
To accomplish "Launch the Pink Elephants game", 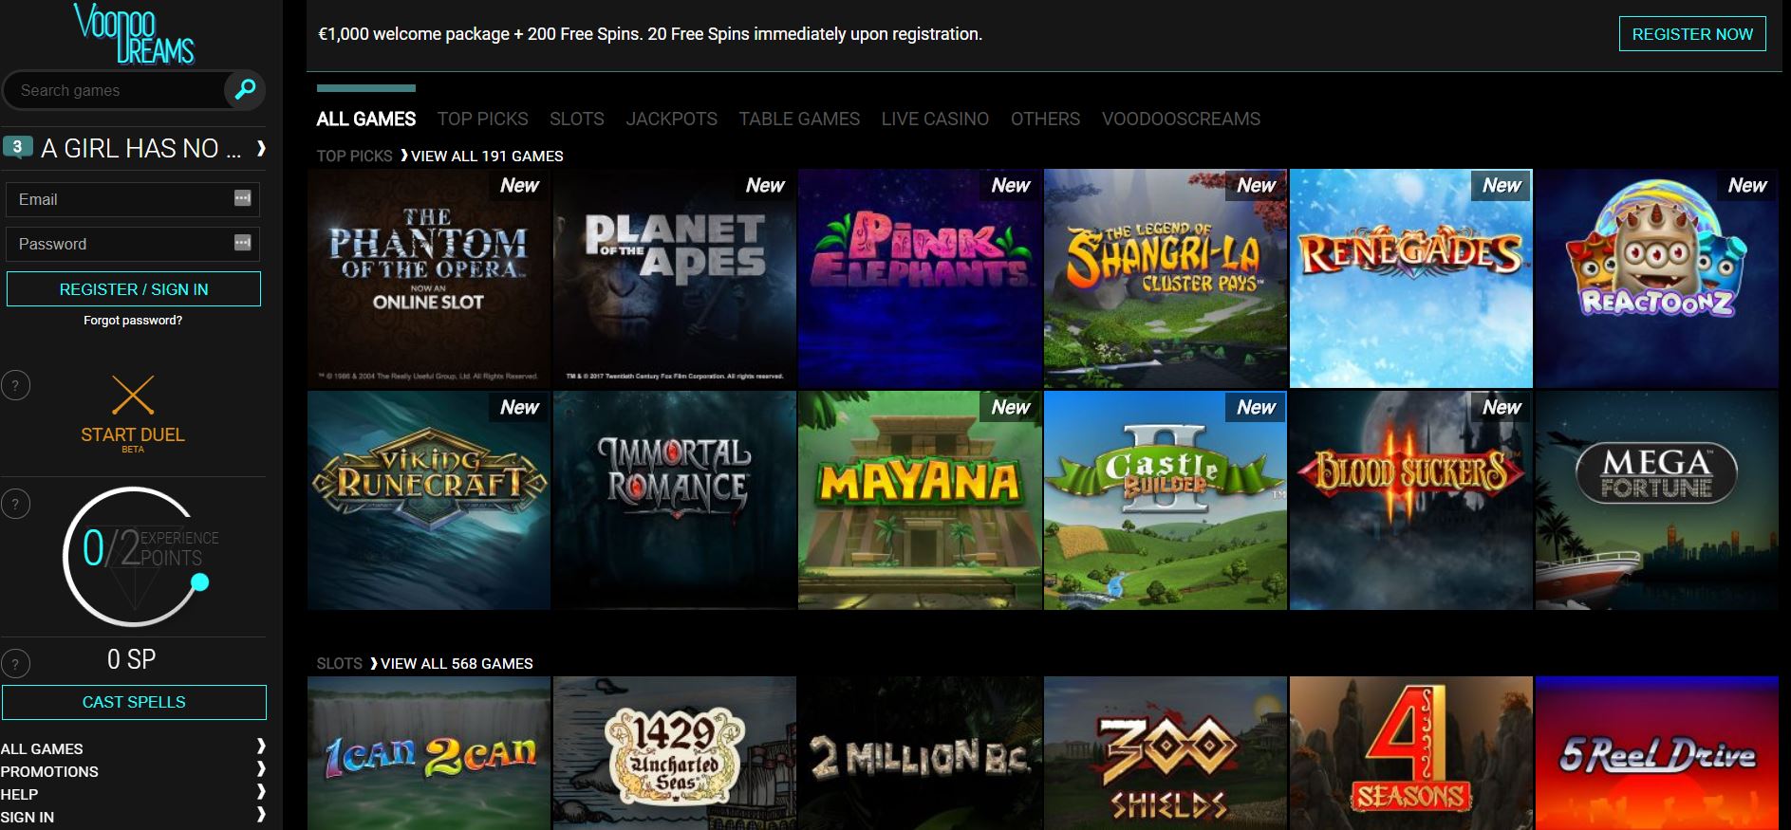I will pos(920,278).
